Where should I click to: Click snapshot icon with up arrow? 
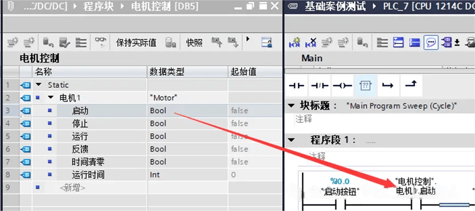point(216,42)
